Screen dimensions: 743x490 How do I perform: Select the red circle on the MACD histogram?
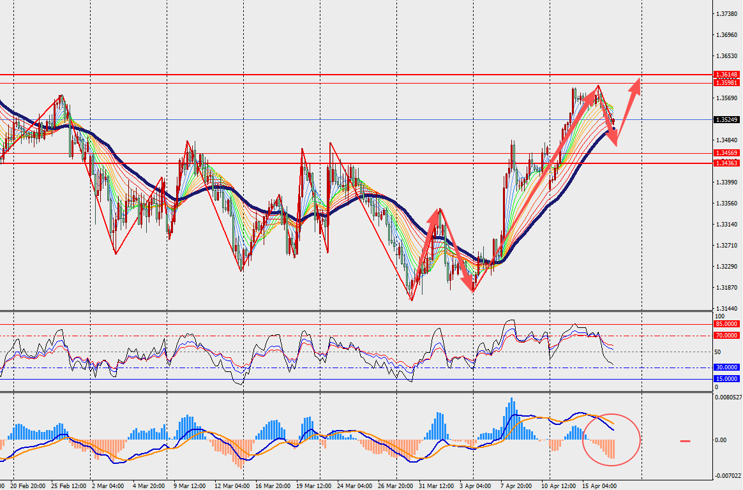[x=611, y=439]
